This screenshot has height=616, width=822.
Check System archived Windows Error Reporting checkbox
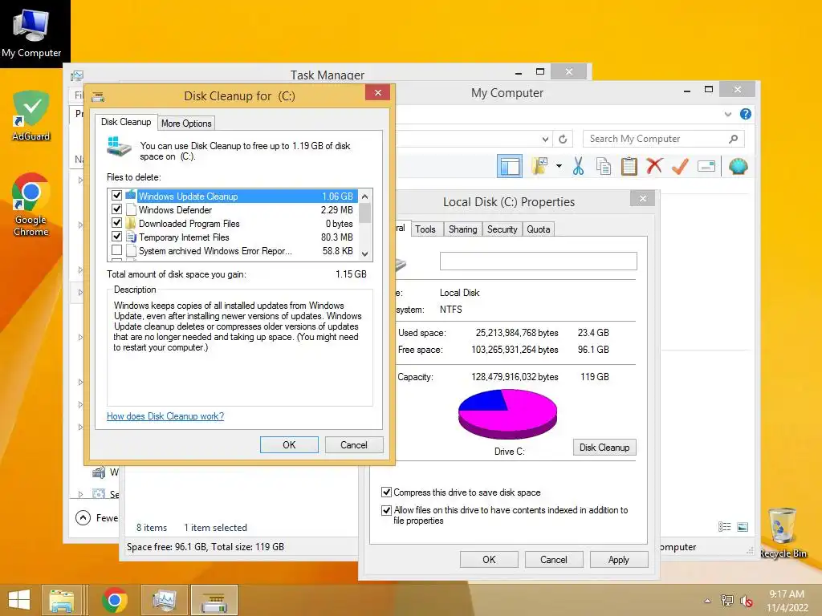(x=117, y=250)
